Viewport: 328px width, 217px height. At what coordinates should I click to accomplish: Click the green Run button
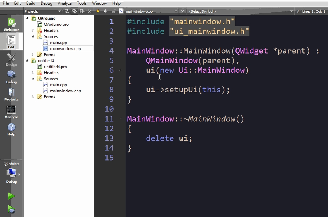11,196
